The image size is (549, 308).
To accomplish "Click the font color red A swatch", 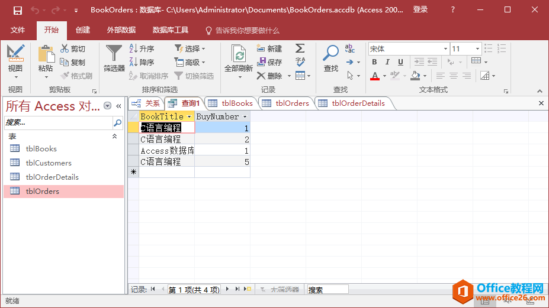I will pyautogui.click(x=375, y=76).
